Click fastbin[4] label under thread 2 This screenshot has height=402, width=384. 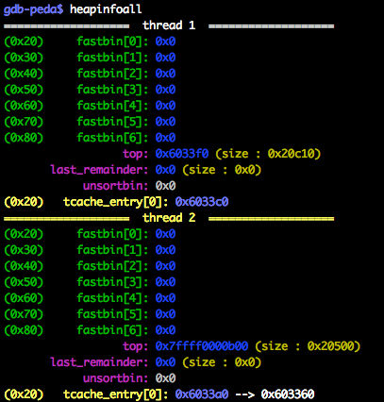point(112,298)
